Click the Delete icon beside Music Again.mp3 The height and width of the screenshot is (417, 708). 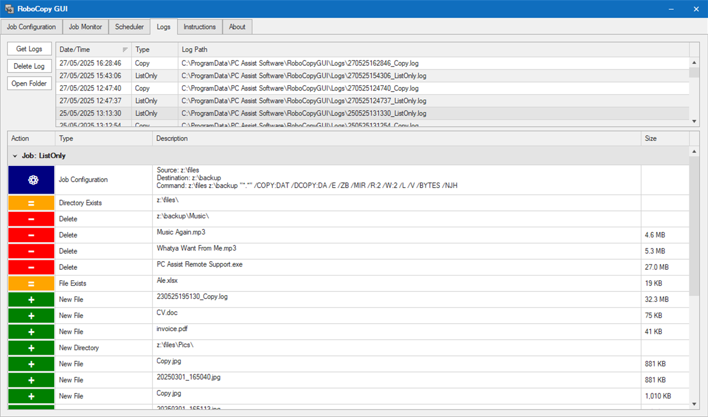click(x=31, y=235)
